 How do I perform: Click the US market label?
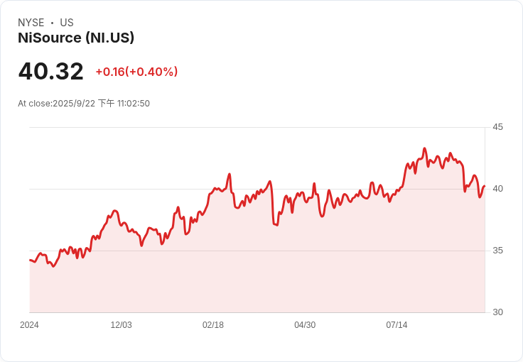click(x=67, y=23)
